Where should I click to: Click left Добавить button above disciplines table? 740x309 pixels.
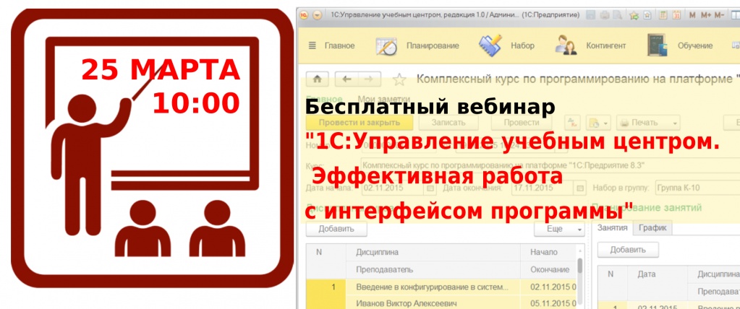336,229
